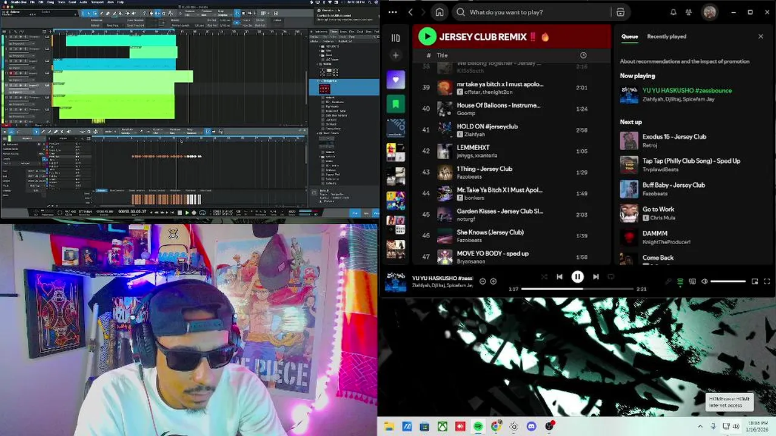Adjust the Spotify volume slider

(x=728, y=281)
